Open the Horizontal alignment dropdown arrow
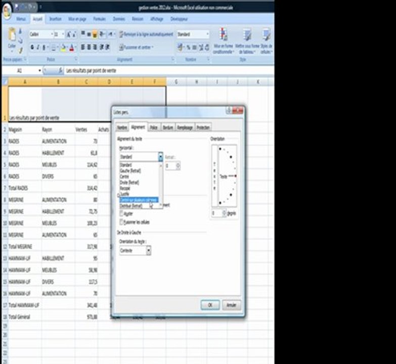The height and width of the screenshot is (364, 396). 160,157
